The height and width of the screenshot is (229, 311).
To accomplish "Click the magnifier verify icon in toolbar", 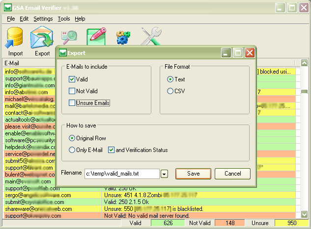I will pyautogui.click(x=69, y=37).
